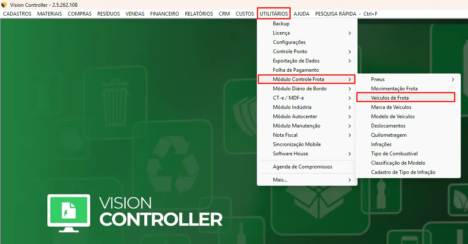Expand the CT-e / MDF-e submenu
The image size is (468, 244).
click(307, 98)
